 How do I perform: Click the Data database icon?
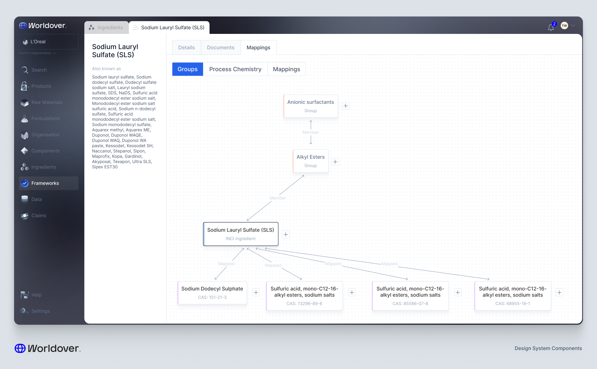coord(25,199)
